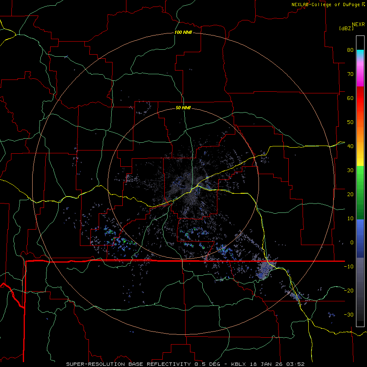Click the green segment of the color bar
This screenshot has height=367, width=367.
(x=360, y=192)
